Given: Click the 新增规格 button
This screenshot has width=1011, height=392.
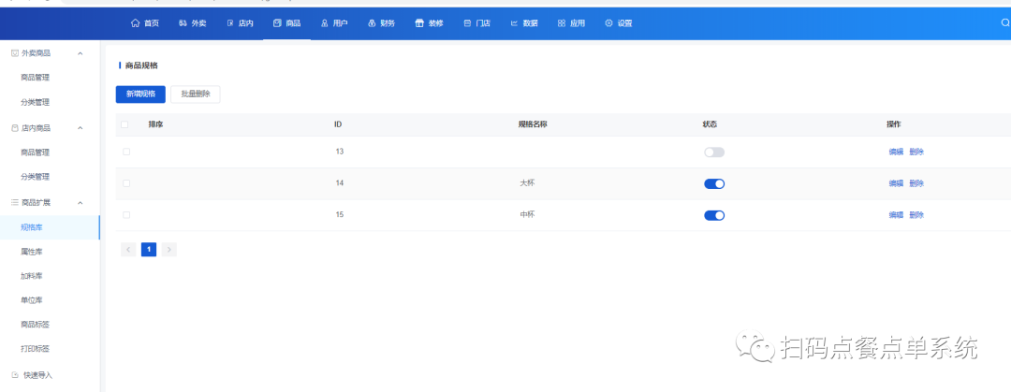Looking at the screenshot, I should coord(140,94).
